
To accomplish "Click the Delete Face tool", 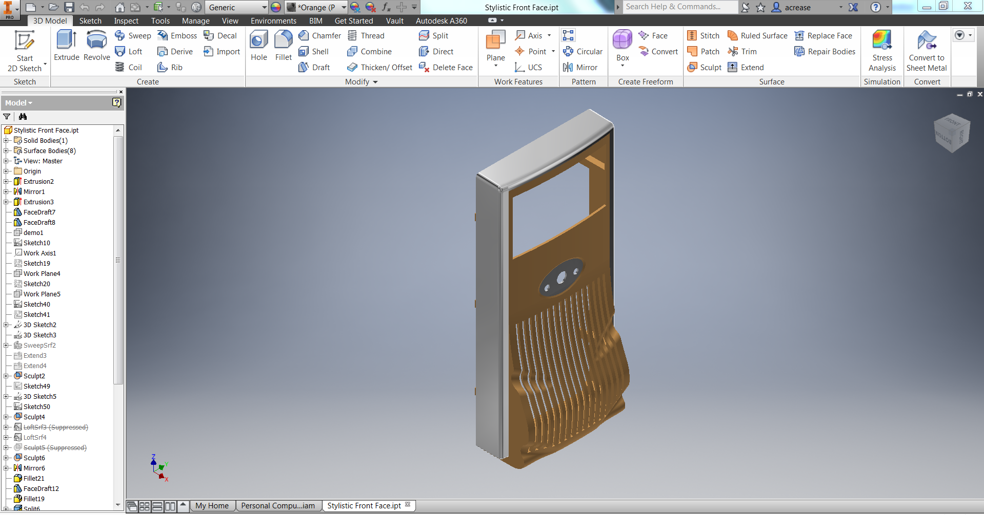I will (446, 67).
